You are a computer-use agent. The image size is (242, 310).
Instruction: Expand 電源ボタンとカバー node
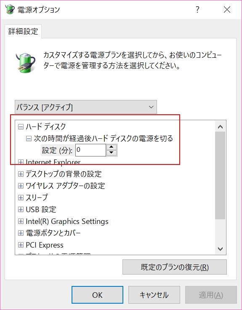[x=21, y=233]
